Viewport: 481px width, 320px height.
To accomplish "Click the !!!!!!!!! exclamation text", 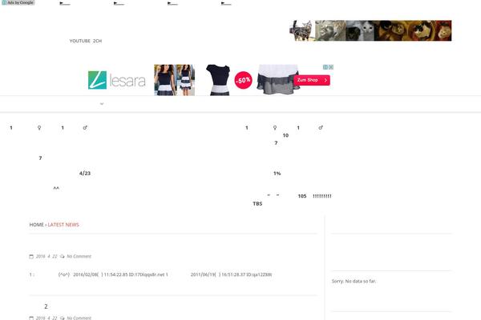I will click(322, 196).
